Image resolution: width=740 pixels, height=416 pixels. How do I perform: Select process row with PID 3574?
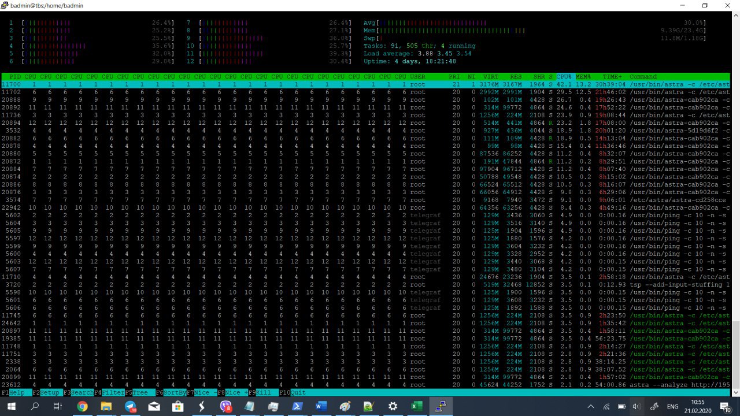[365, 200]
